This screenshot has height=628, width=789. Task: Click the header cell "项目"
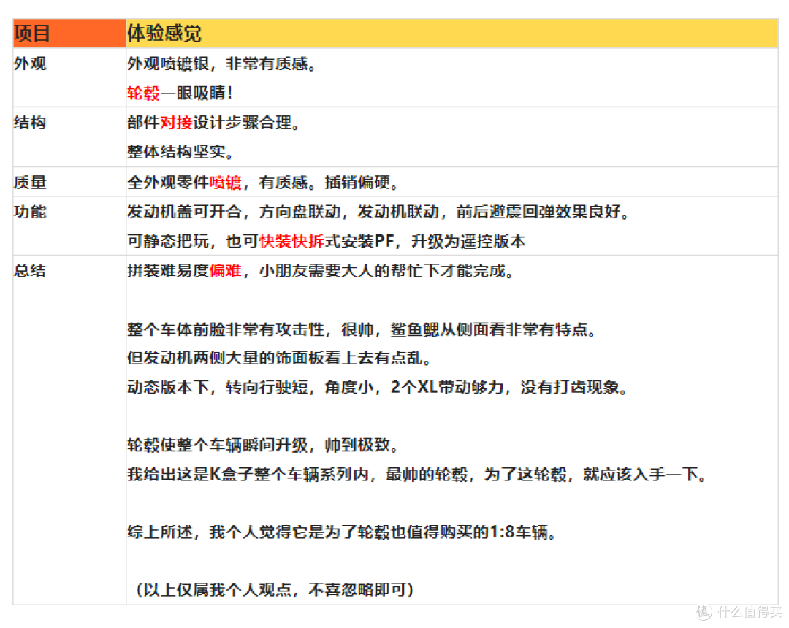[69, 34]
